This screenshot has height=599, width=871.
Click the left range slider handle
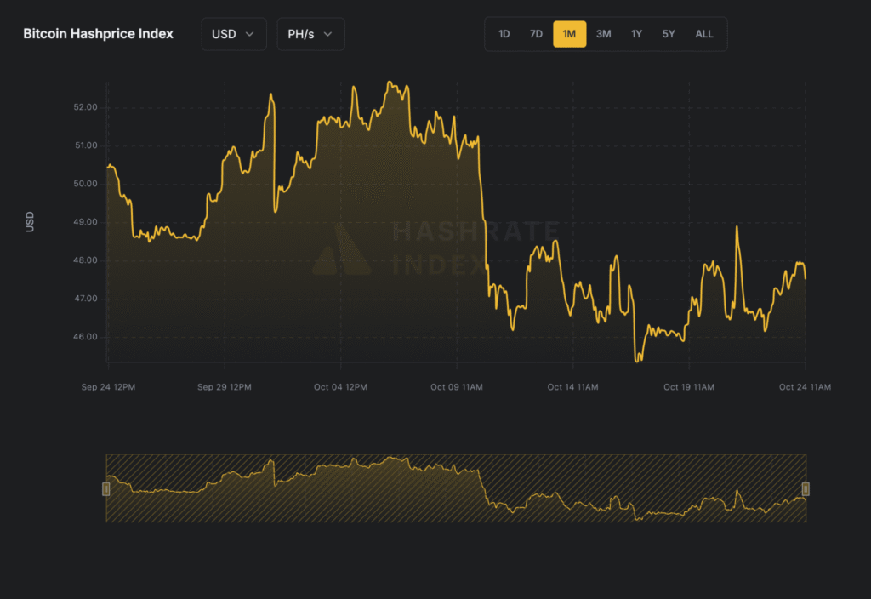tap(106, 488)
